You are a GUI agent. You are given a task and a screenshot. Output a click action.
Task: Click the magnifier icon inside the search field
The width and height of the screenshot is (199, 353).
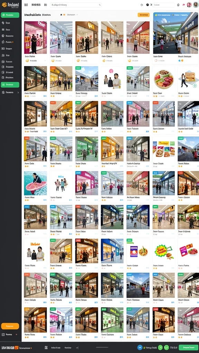pos(100,5)
